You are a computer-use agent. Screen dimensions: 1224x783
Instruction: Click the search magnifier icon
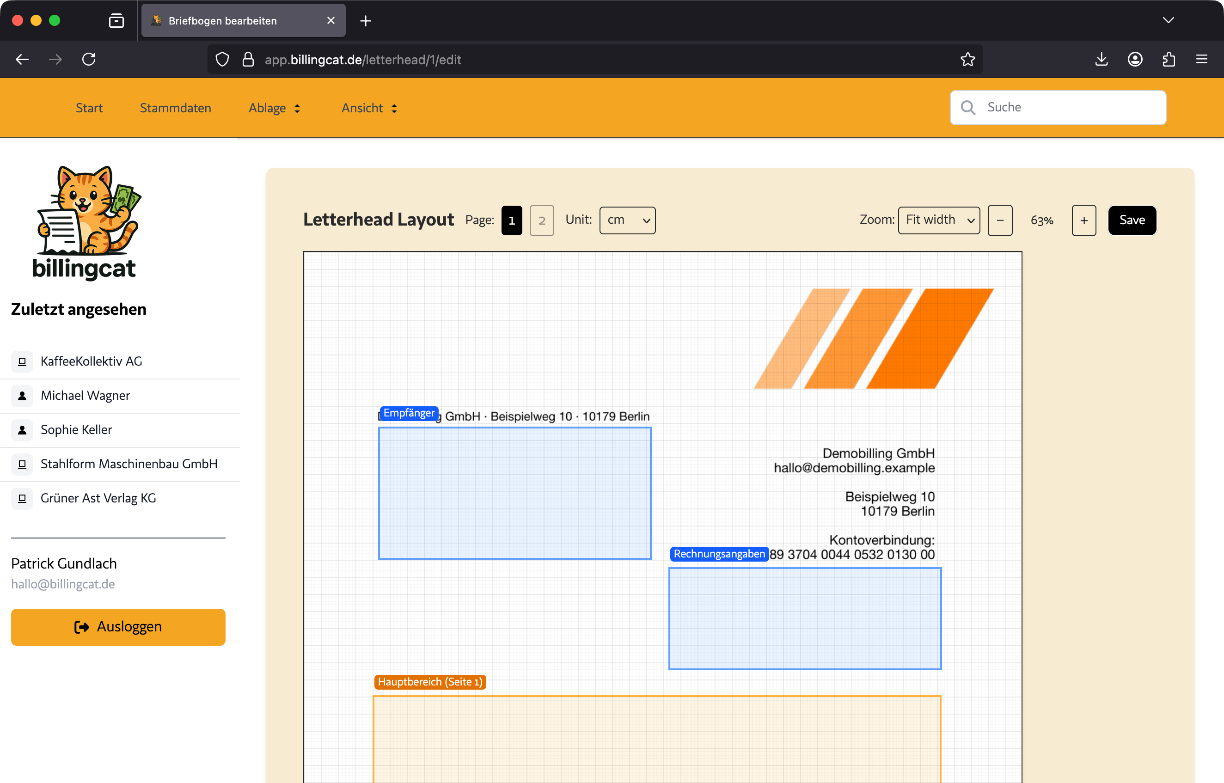968,107
